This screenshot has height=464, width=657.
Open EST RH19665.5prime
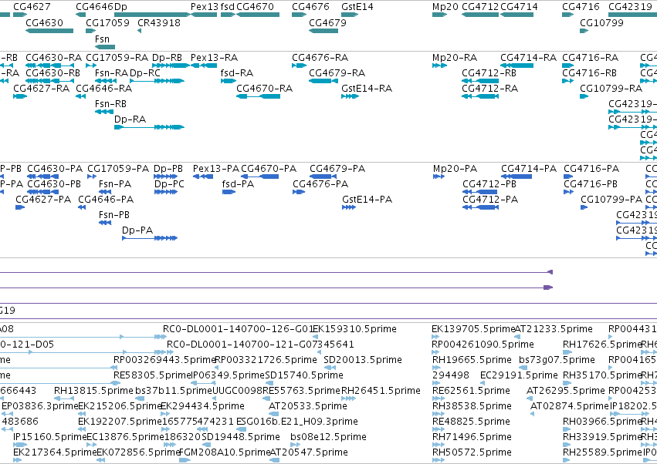coord(472,360)
